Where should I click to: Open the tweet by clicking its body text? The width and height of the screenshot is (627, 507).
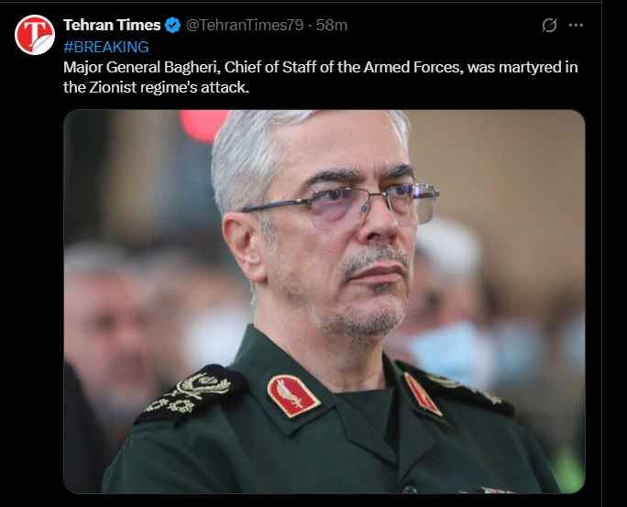320,77
